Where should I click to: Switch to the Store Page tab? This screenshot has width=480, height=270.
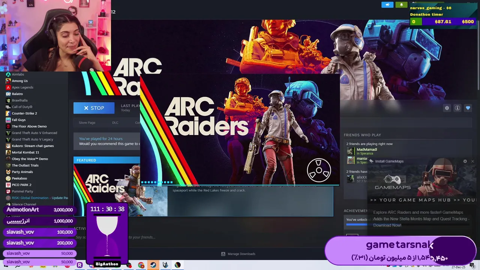[87, 123]
